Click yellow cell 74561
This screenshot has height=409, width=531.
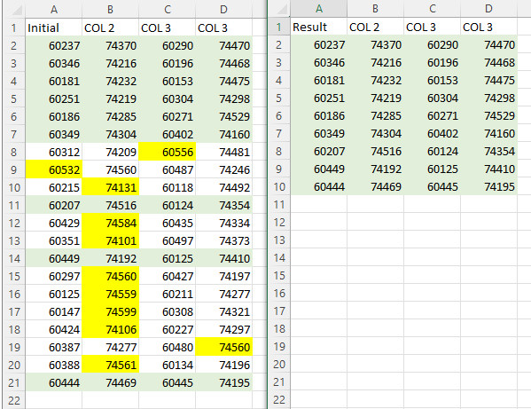tap(111, 365)
